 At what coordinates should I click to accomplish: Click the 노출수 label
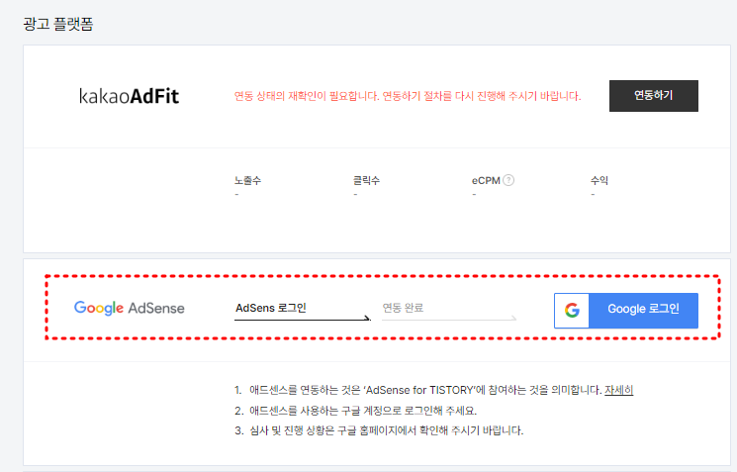[x=247, y=180]
